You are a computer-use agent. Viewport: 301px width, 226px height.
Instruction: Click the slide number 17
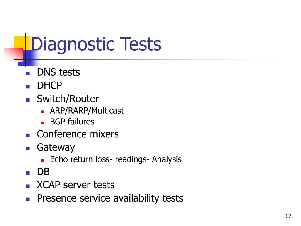pos(288,216)
